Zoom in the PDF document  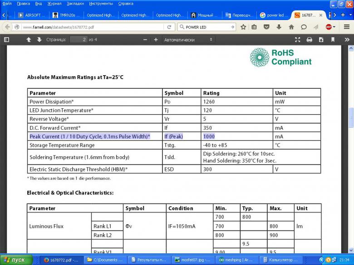coord(156,40)
